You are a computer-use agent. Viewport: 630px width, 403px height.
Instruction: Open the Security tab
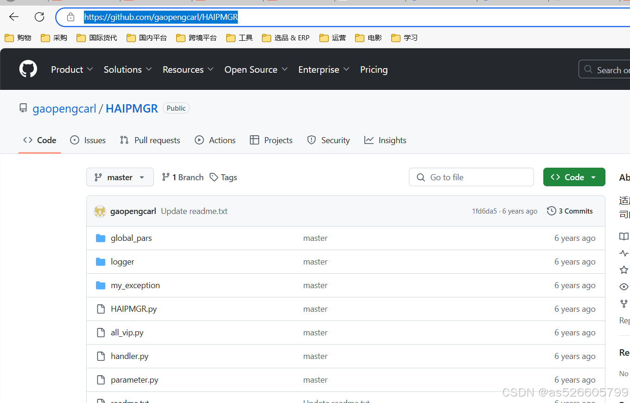328,140
